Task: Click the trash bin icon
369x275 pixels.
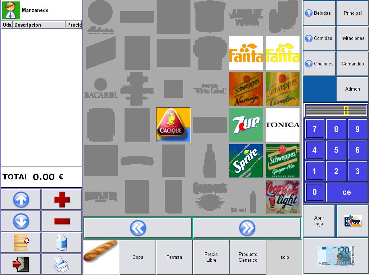Action: (x=62, y=243)
